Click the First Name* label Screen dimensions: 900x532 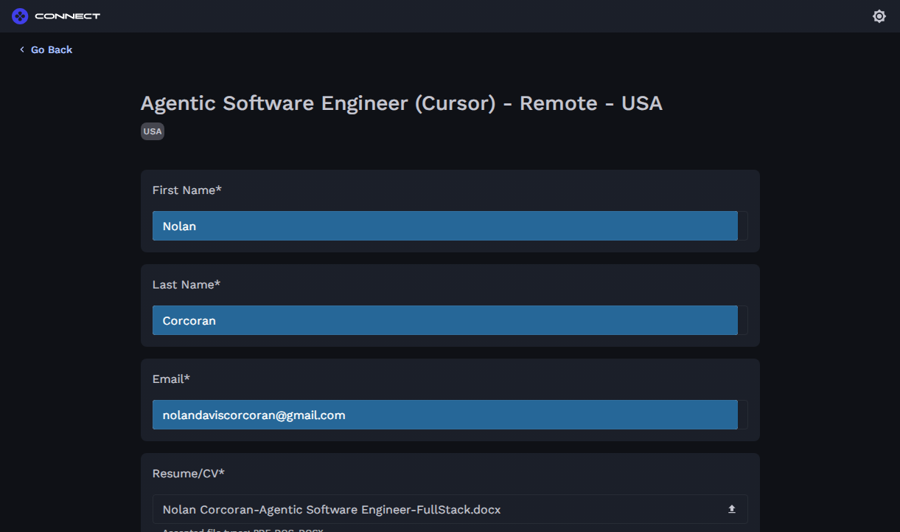(x=187, y=190)
